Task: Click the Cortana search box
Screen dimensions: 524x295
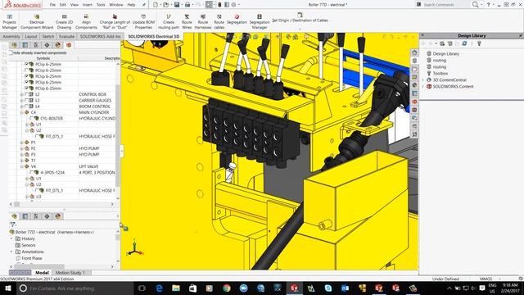Action: click(x=75, y=288)
